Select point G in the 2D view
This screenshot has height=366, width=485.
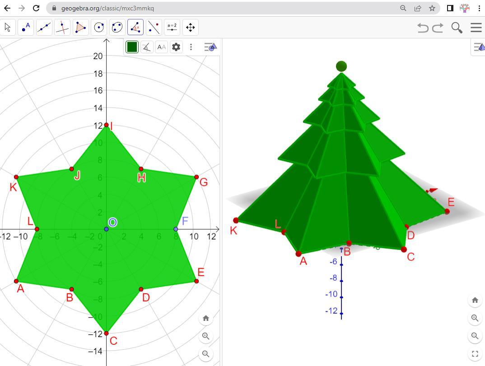click(x=197, y=177)
